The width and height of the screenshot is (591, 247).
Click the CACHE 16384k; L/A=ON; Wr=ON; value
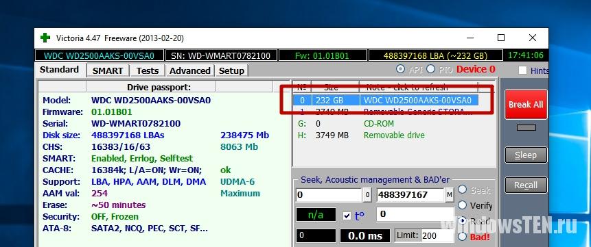click(147, 170)
